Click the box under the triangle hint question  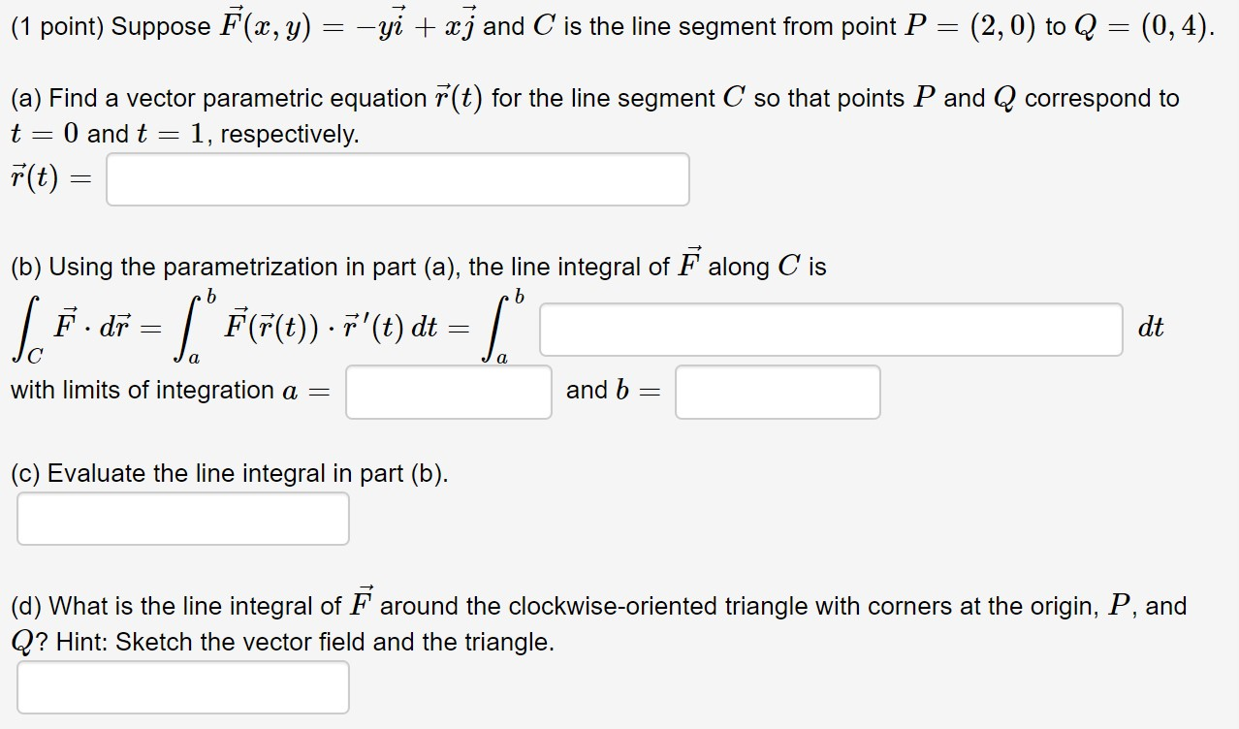[x=182, y=687]
